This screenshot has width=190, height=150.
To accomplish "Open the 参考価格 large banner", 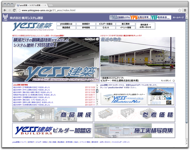I will [135, 115].
